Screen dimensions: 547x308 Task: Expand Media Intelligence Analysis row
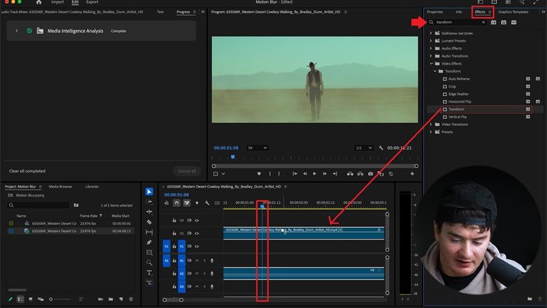(x=16, y=31)
